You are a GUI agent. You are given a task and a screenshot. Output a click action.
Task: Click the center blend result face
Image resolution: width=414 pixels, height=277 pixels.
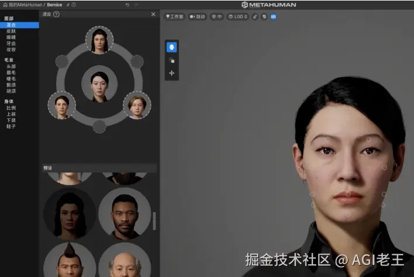tap(99, 84)
